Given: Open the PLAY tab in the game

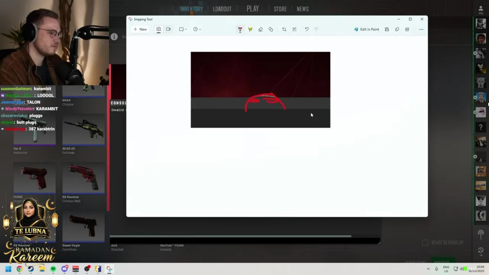Looking at the screenshot, I should coord(253,8).
